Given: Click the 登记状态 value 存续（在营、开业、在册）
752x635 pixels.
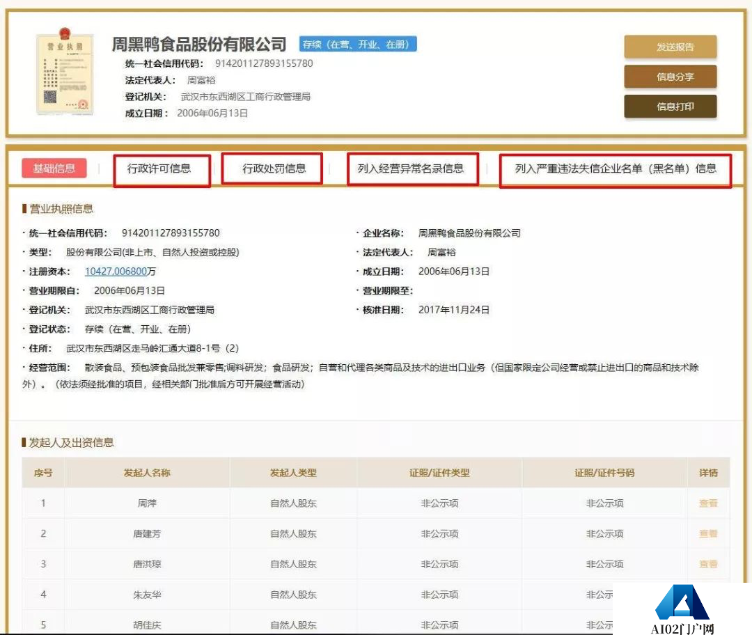Looking at the screenshot, I should point(138,329).
